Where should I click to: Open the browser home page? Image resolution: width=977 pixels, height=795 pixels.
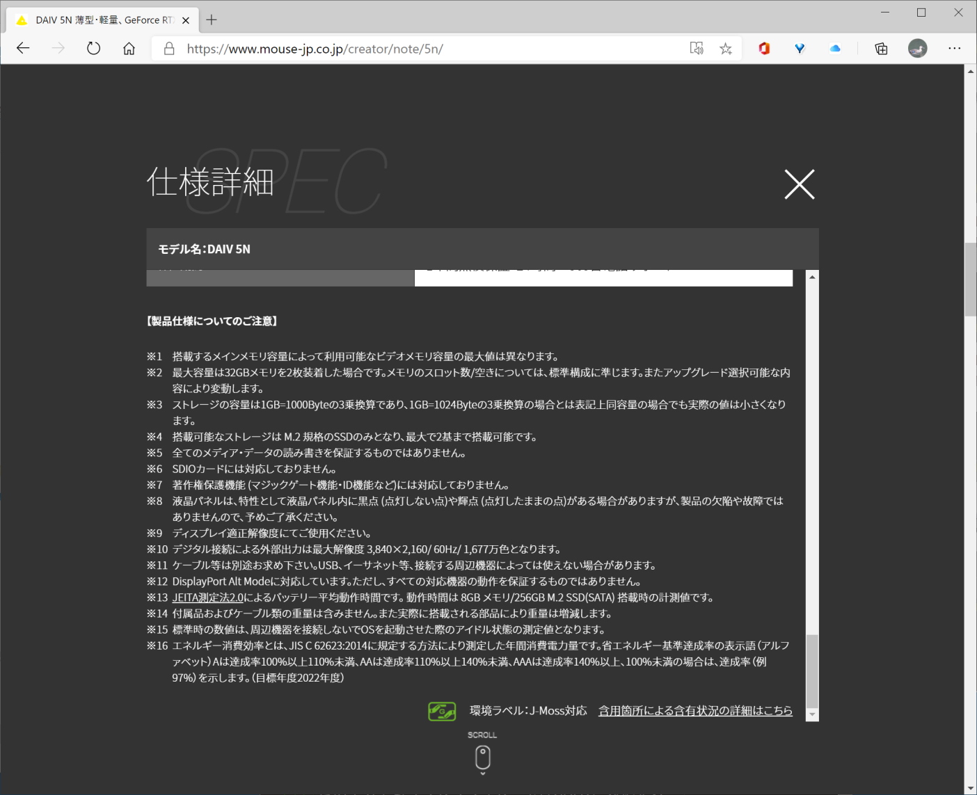click(129, 48)
